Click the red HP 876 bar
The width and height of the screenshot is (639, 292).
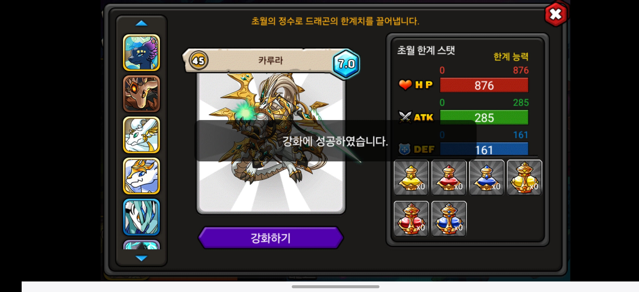[484, 85]
